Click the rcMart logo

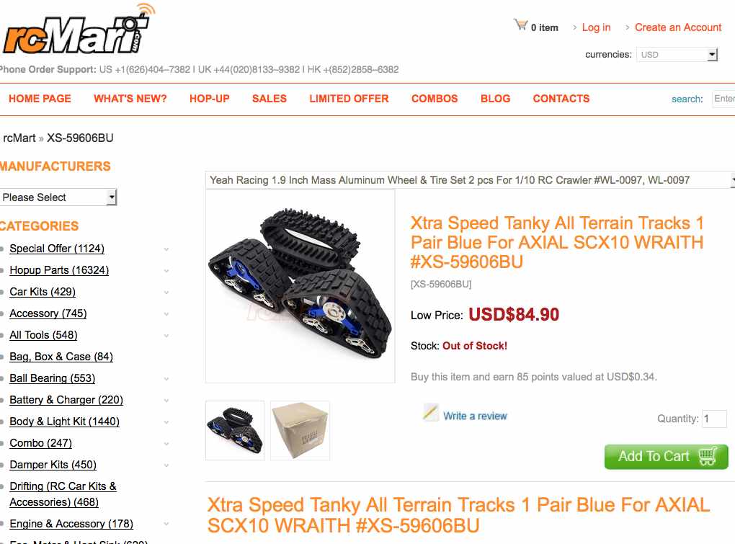click(79, 29)
